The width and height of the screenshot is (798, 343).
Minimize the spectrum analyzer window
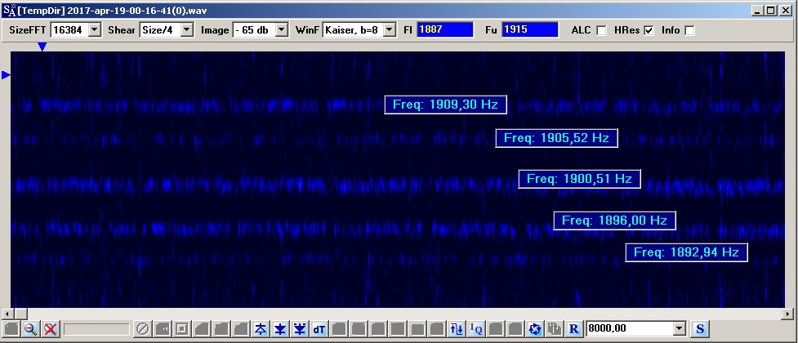point(757,10)
